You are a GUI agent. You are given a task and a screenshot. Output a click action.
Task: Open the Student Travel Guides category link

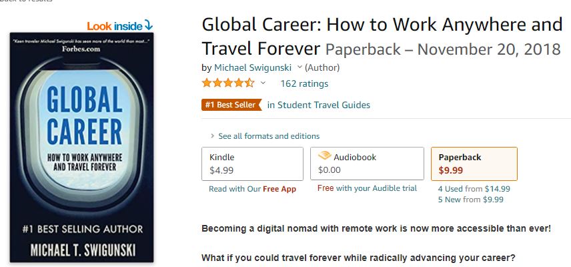(x=319, y=105)
